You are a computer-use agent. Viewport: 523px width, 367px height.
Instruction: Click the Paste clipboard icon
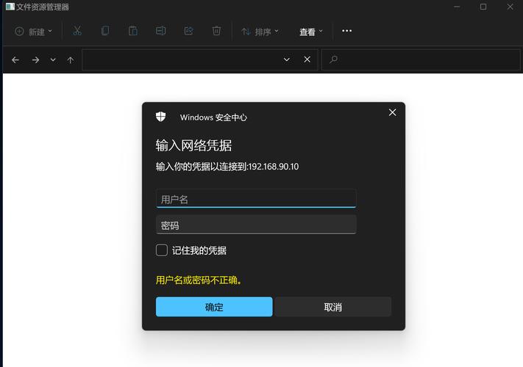click(x=132, y=31)
